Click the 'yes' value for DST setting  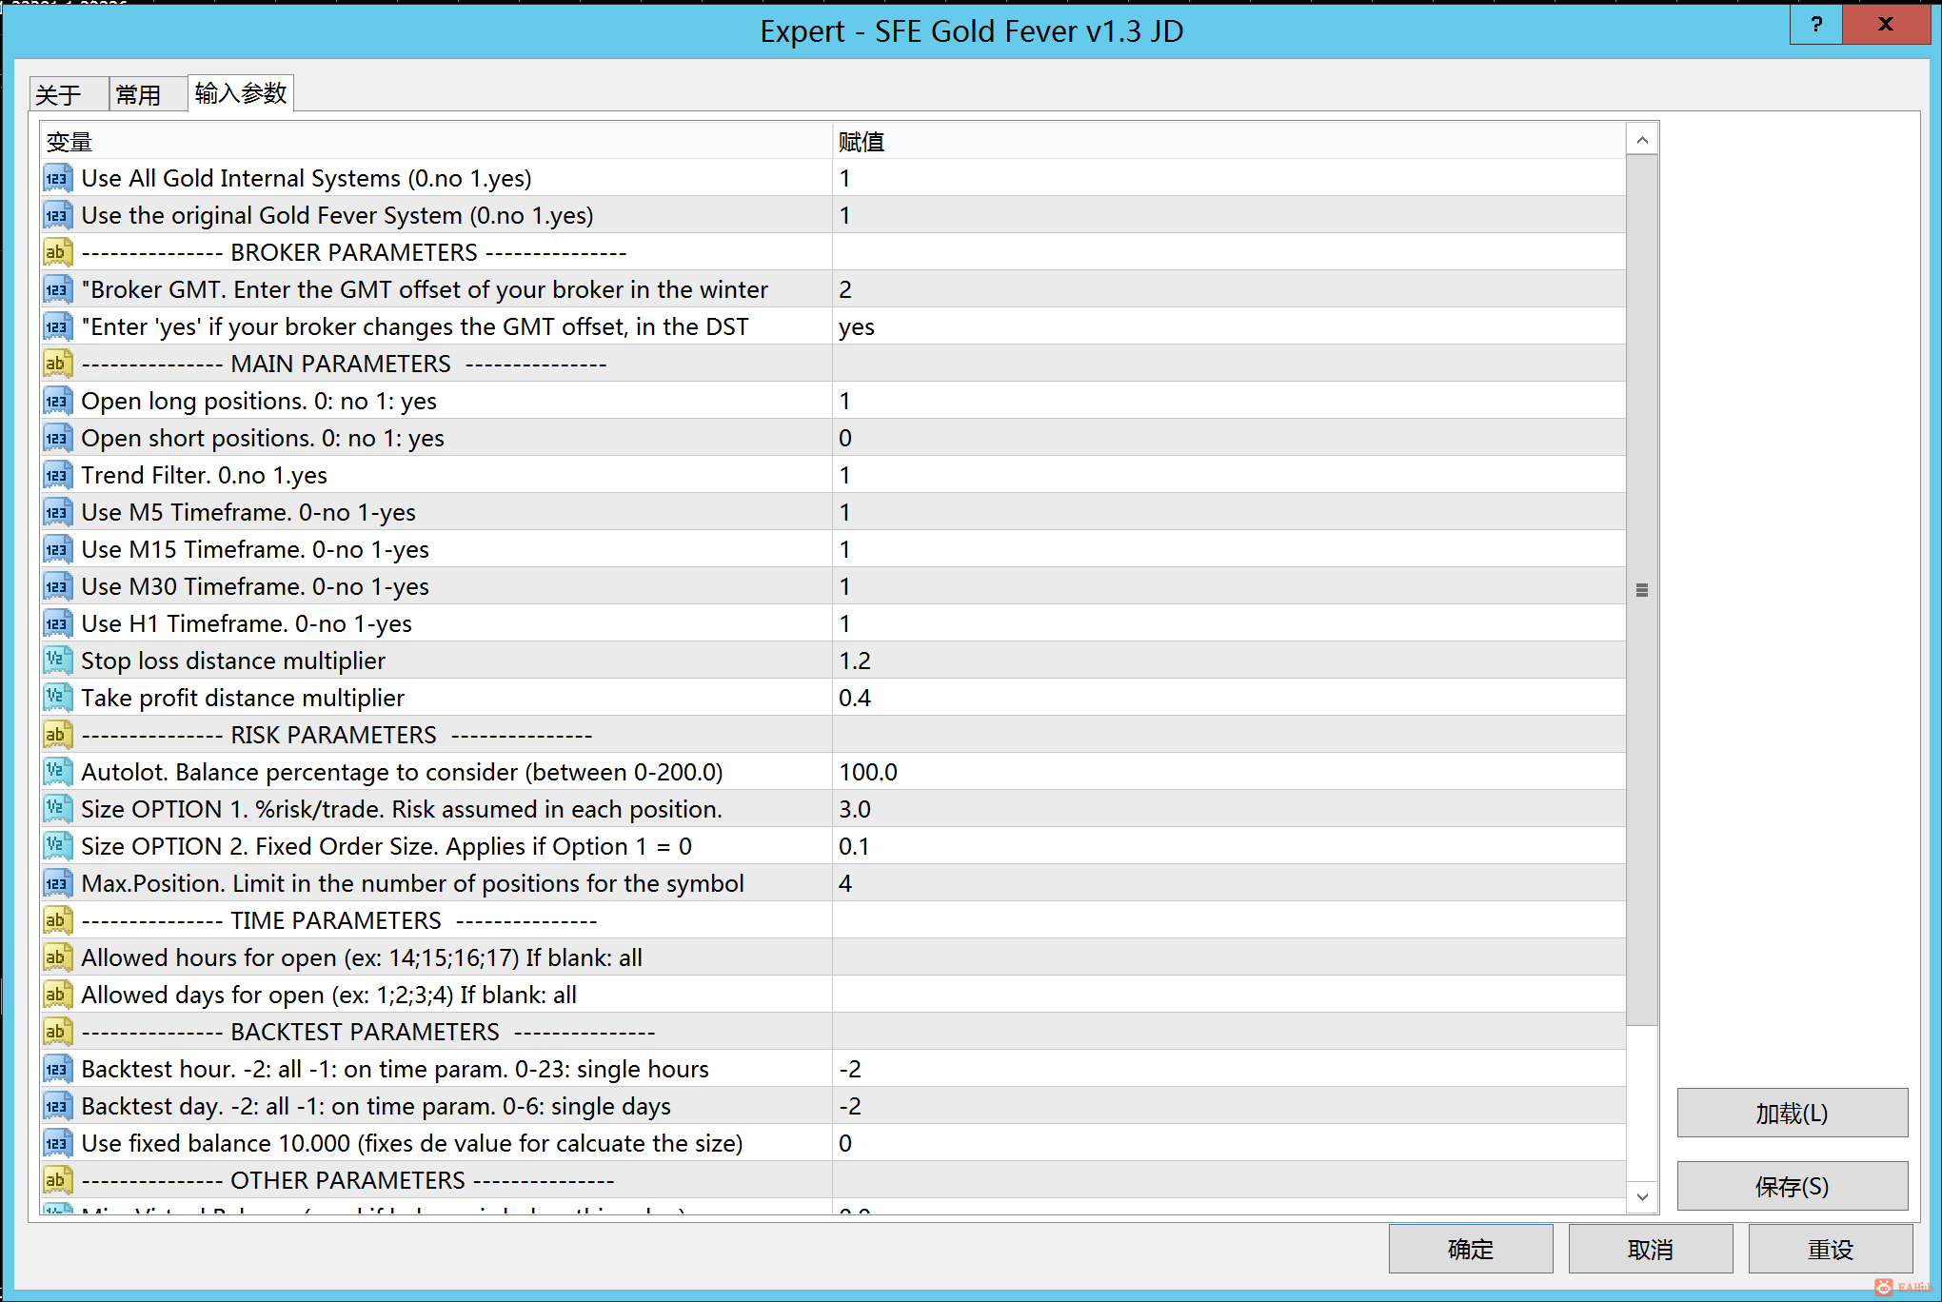(x=1229, y=326)
